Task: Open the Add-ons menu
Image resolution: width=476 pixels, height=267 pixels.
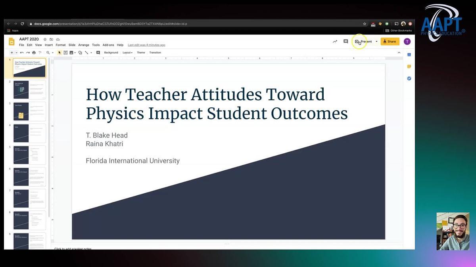Action: [108, 45]
